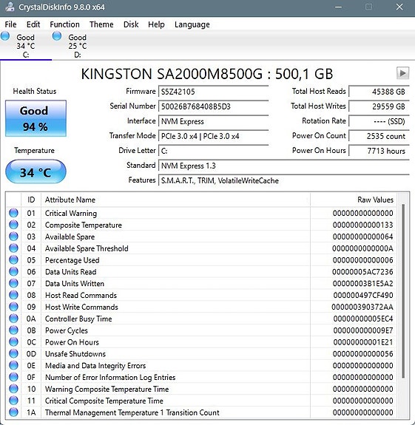Click the Good 94 % health status button

(36, 118)
